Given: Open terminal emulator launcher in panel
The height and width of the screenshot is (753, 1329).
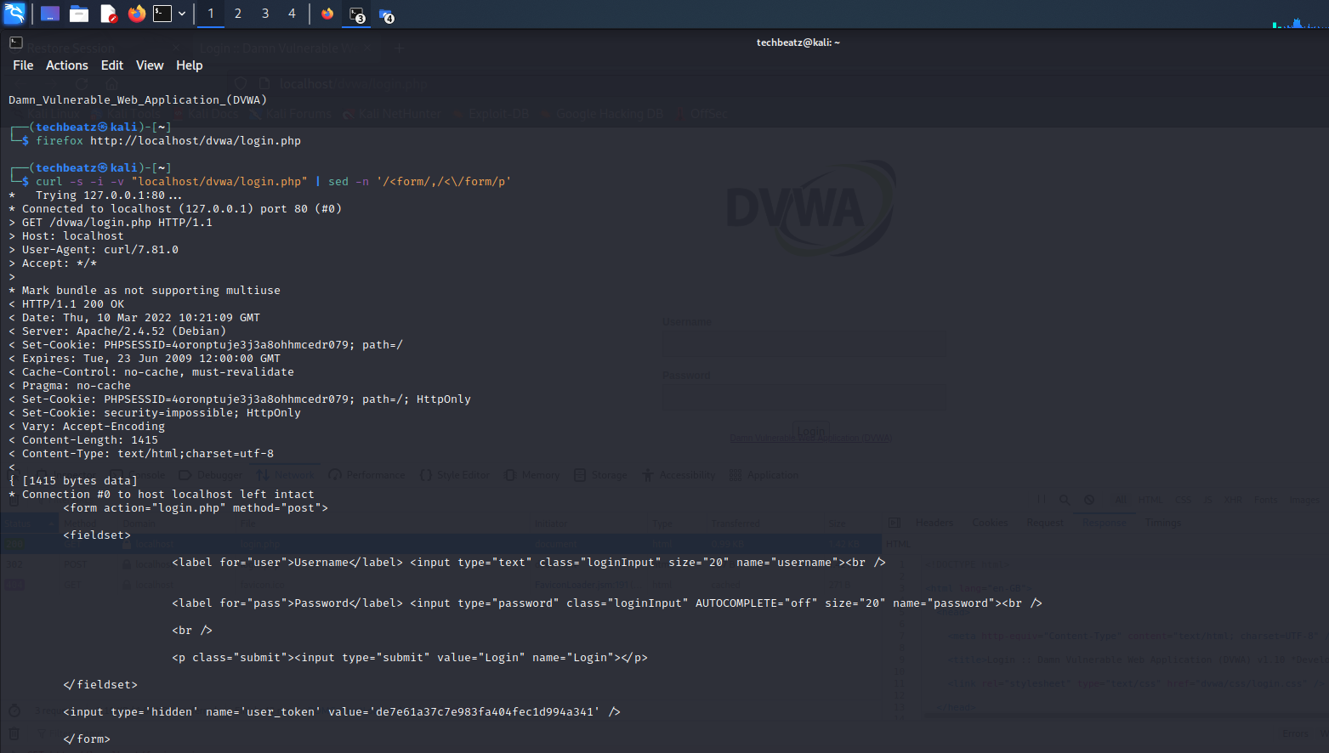Looking at the screenshot, I should click(162, 14).
